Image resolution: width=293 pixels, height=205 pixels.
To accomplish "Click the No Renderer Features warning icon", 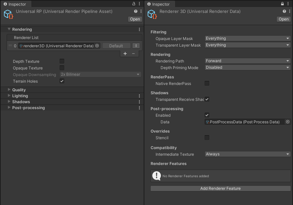I will (x=156, y=176).
